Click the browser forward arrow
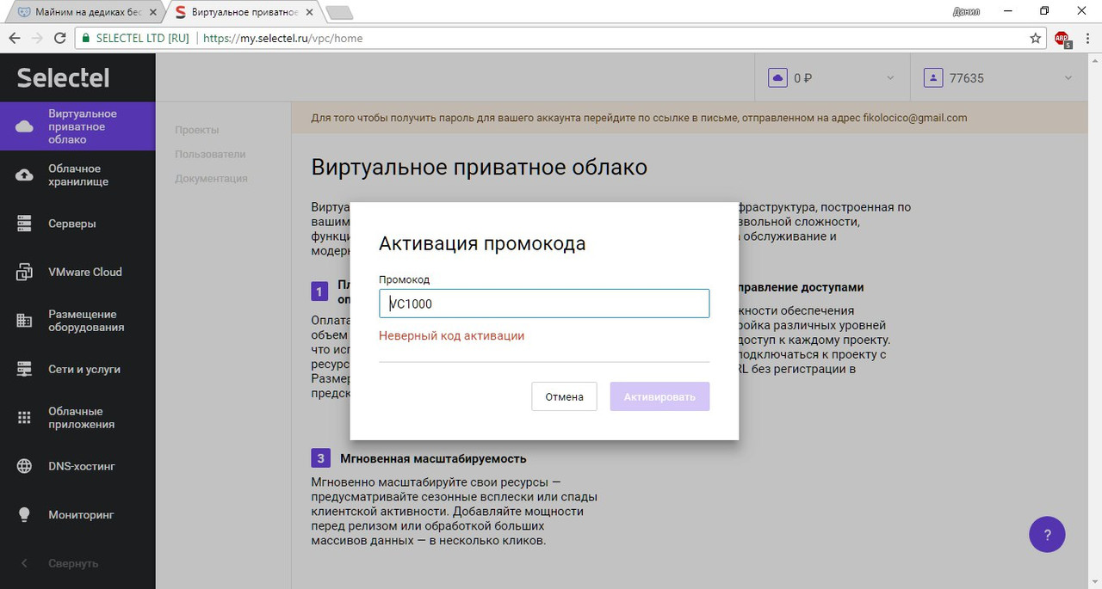This screenshot has width=1102, height=589. tap(37, 38)
